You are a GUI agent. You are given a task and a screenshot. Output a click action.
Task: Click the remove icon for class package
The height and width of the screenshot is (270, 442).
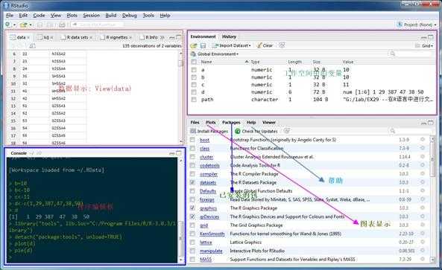[x=423, y=148]
